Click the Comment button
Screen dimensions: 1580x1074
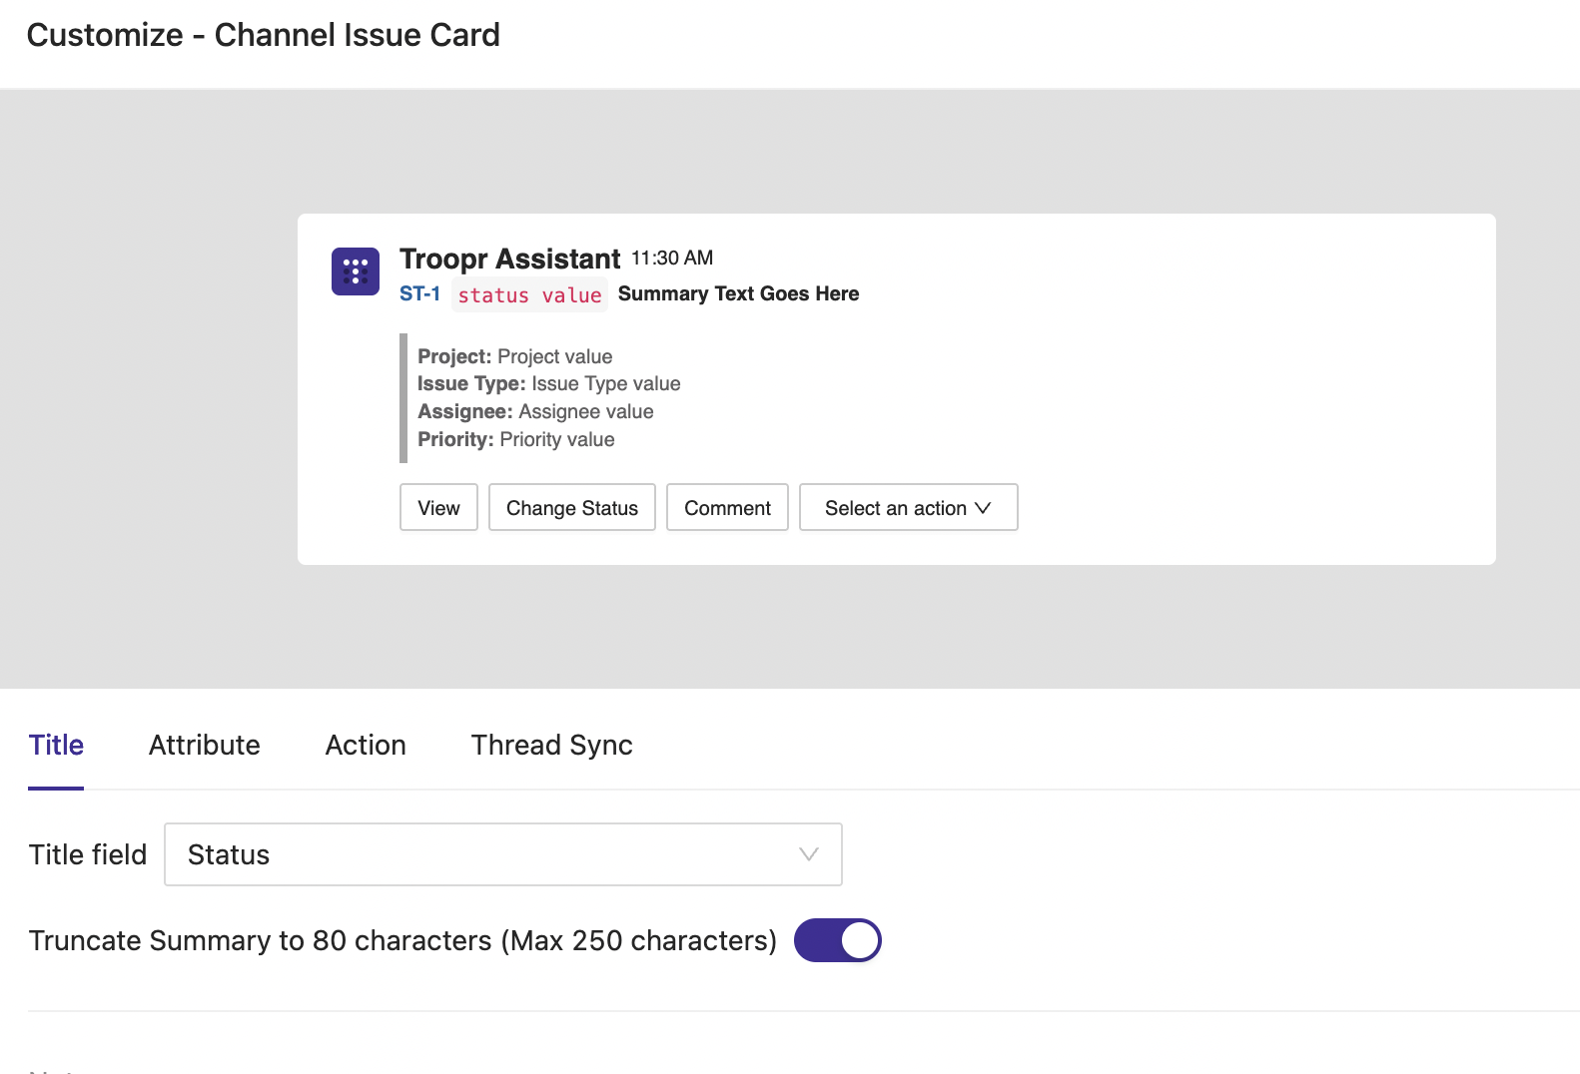(728, 507)
